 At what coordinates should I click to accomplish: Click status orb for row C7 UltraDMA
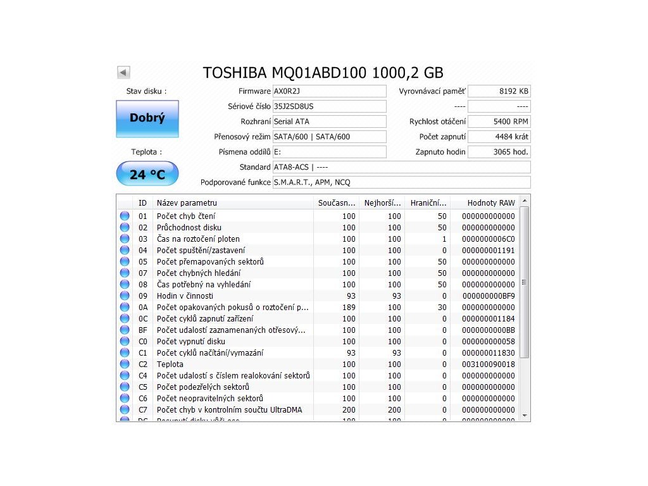(125, 409)
